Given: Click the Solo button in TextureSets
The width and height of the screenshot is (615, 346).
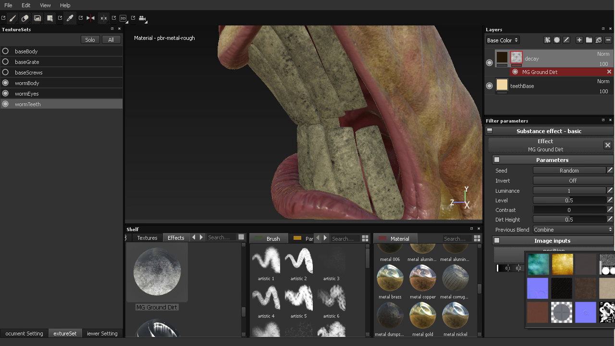Looking at the screenshot, I should (90, 40).
